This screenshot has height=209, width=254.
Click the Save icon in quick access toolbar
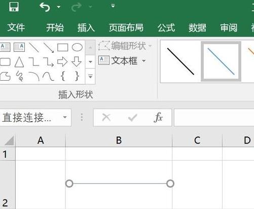click(x=14, y=7)
